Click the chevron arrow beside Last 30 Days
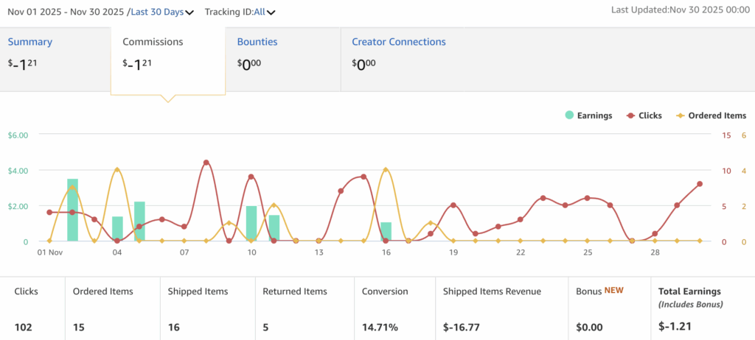This screenshot has width=755, height=340. (x=190, y=13)
